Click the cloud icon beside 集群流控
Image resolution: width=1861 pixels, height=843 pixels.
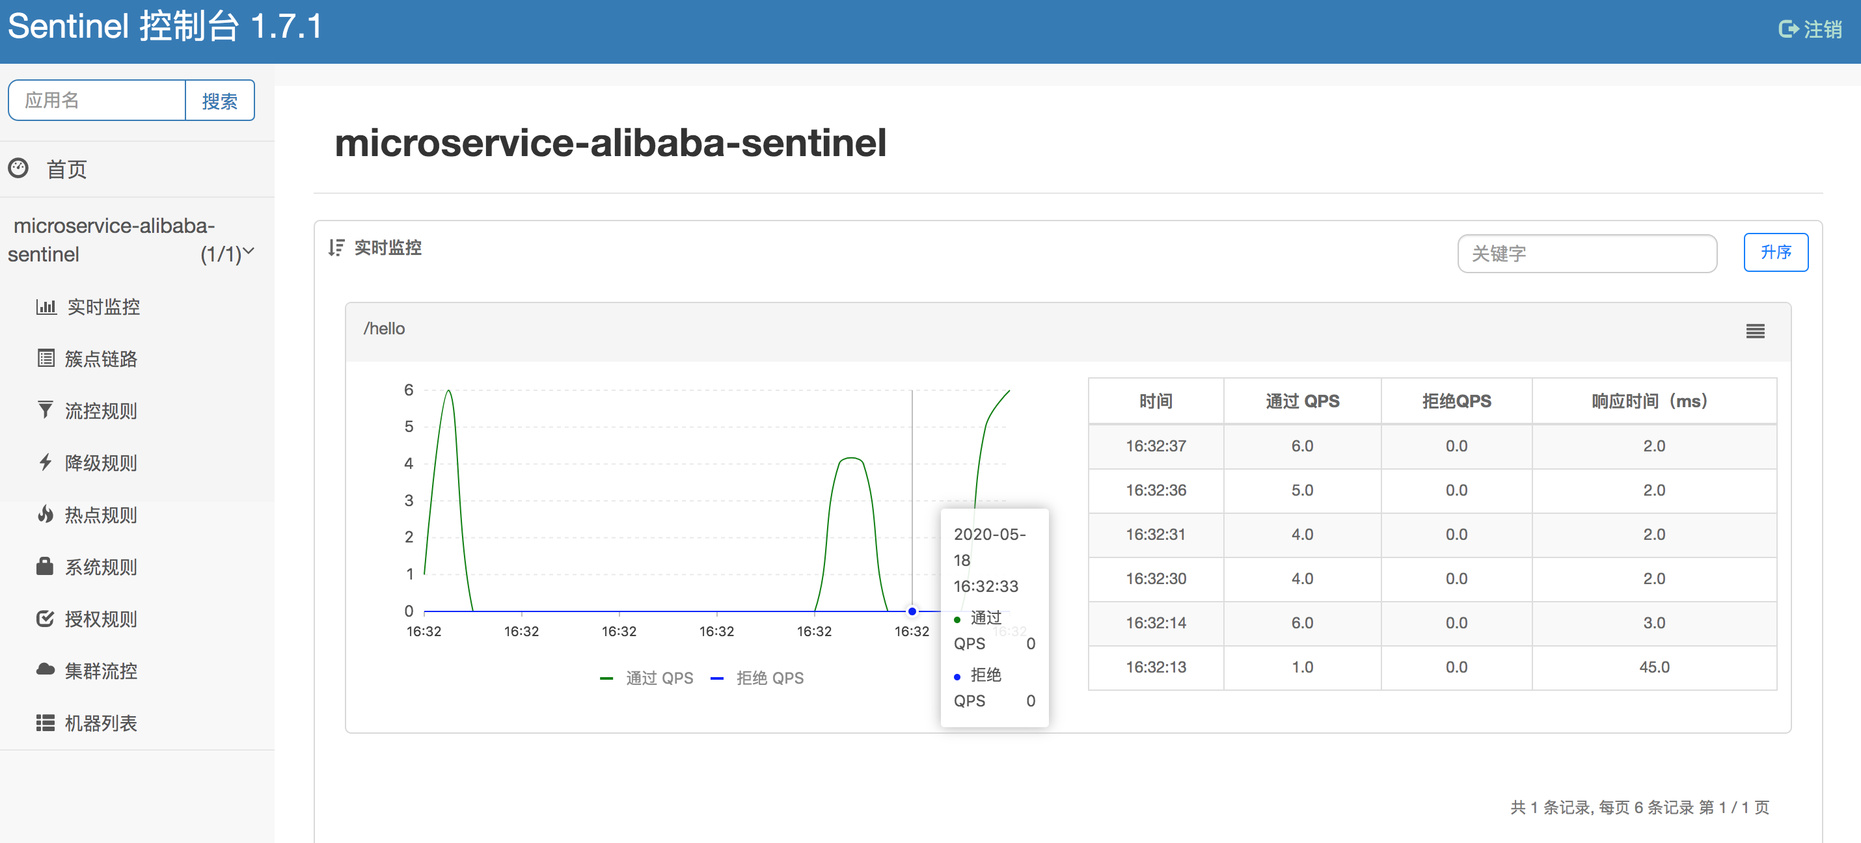coord(46,671)
